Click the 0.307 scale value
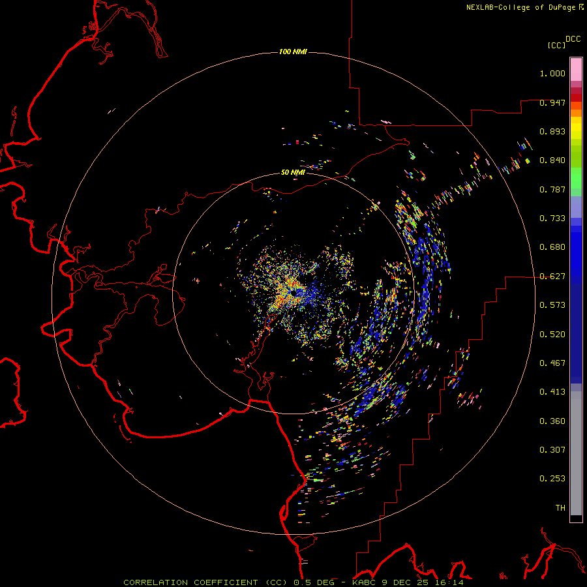 tap(552, 450)
